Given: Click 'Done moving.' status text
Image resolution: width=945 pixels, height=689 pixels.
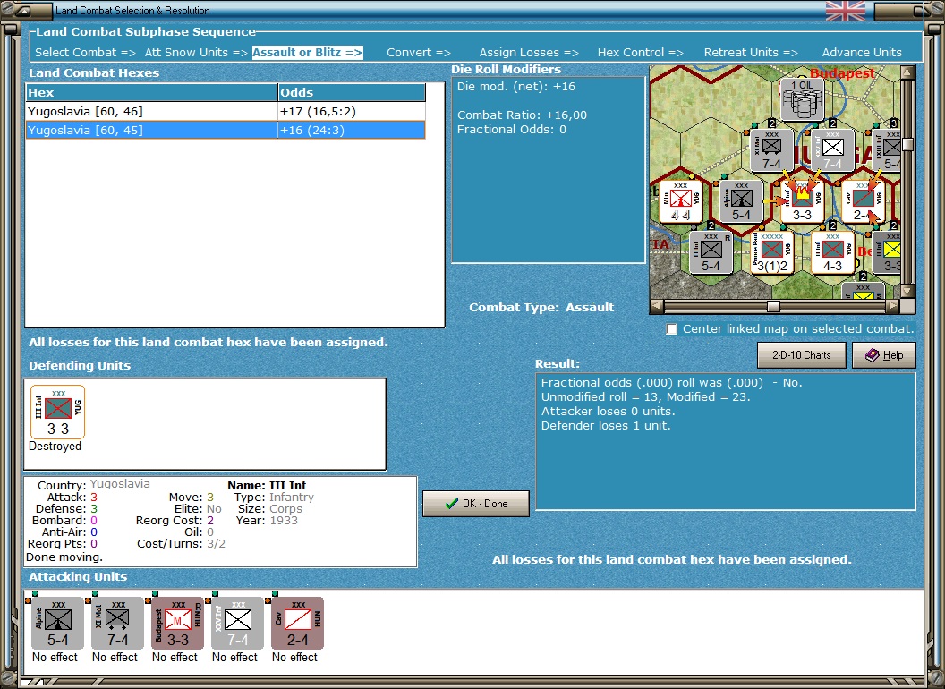Looking at the screenshot, I should [64, 557].
